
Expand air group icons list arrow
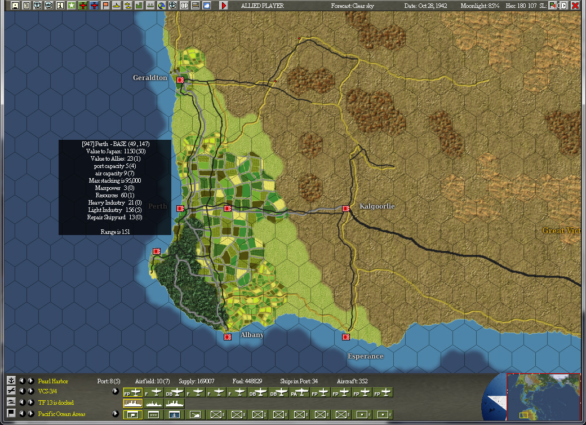pos(116,391)
